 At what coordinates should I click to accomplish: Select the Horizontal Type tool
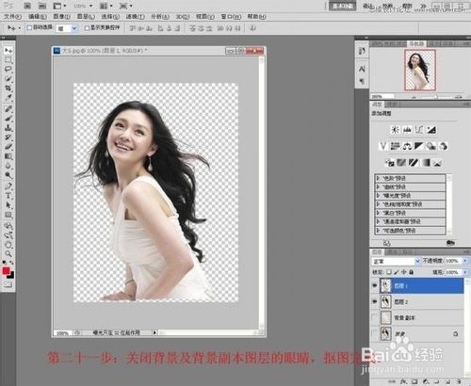tap(8, 196)
